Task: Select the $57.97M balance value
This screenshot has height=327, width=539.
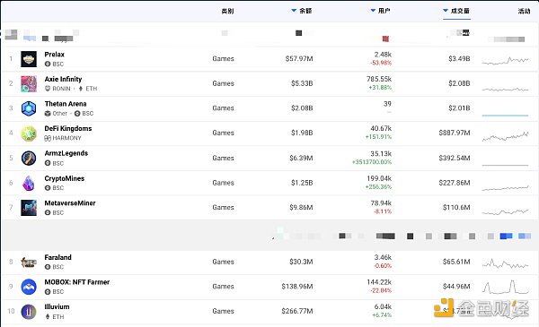Action: pyautogui.click(x=299, y=59)
